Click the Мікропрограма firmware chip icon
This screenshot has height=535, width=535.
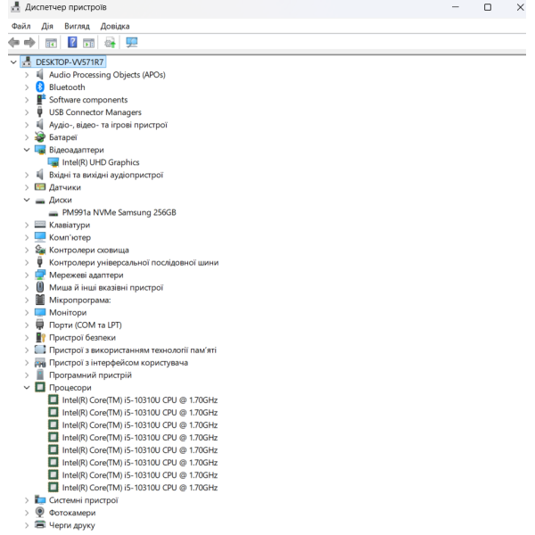click(x=40, y=300)
